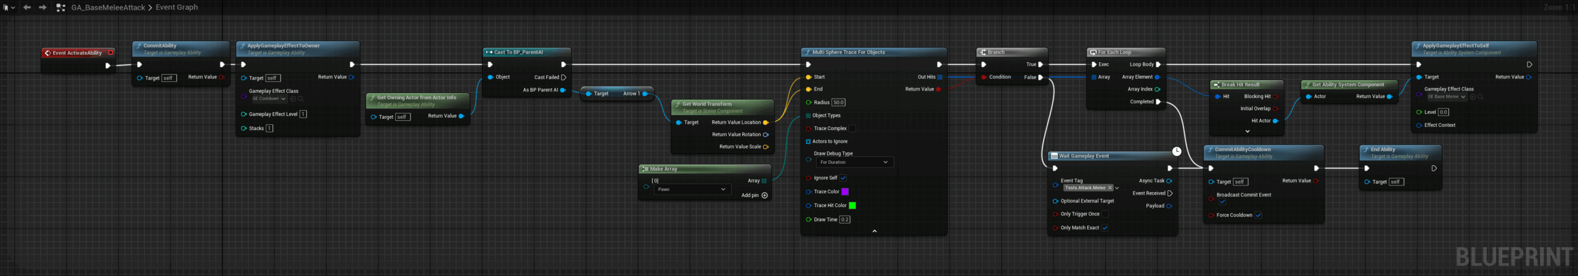Click latent clock icon on Wait Gameplay Event
This screenshot has width=1578, height=276.
[x=1177, y=152]
